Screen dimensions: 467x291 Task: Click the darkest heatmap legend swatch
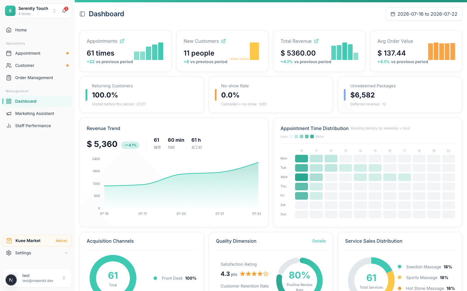312,136
